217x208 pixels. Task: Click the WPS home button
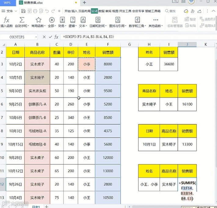point(8,3)
